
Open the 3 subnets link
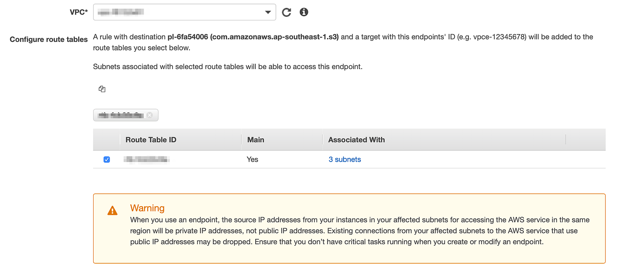344,159
